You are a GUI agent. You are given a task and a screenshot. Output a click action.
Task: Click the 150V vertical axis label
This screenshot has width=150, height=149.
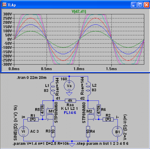coord(7,27)
